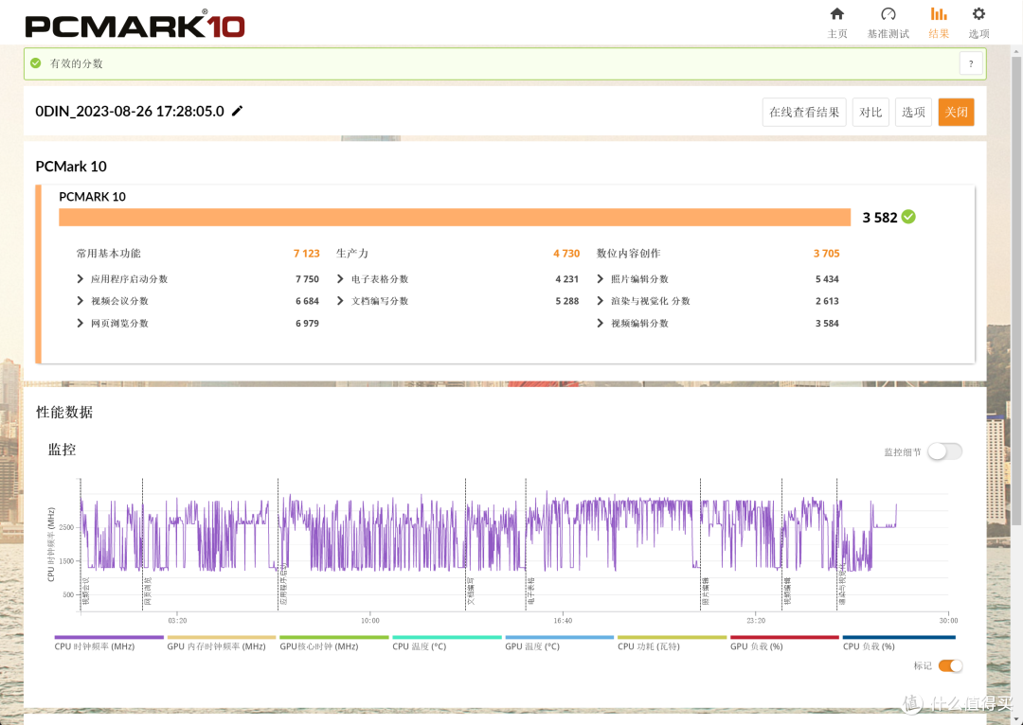Image resolution: width=1023 pixels, height=725 pixels.
Task: Click the 常用基本功能 score 7 123
Action: [x=306, y=254]
